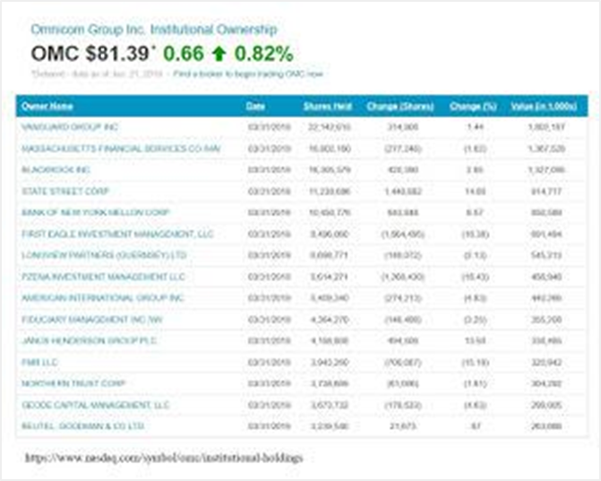
Task: Select value cell in FMR LLC row
Action: 546,362
